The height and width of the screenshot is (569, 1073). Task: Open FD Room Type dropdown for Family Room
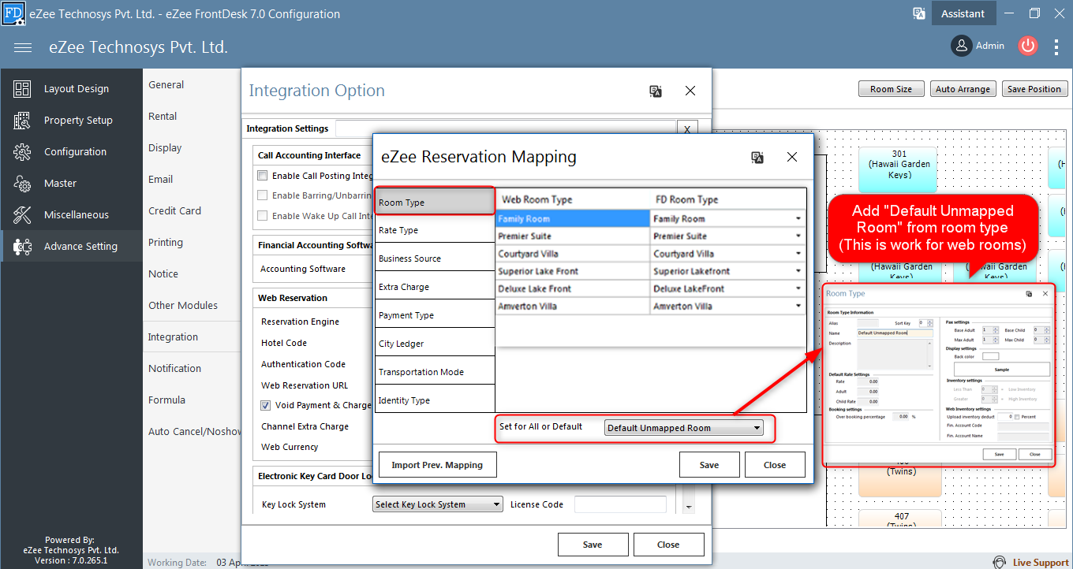(x=798, y=219)
